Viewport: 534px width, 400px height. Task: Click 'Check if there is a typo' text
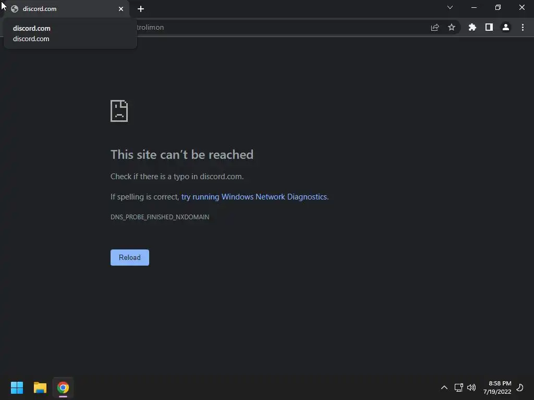tap(177, 177)
